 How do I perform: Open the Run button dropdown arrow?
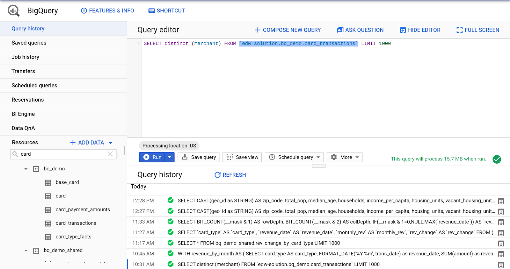(x=170, y=157)
